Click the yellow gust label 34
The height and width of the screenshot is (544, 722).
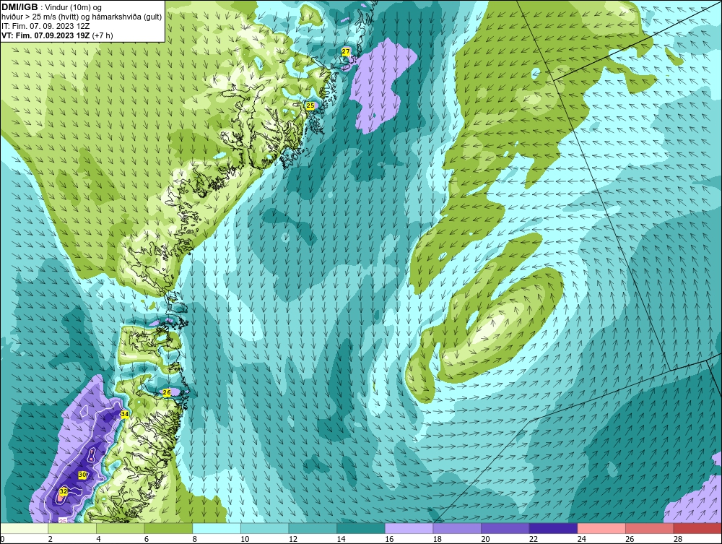point(124,414)
